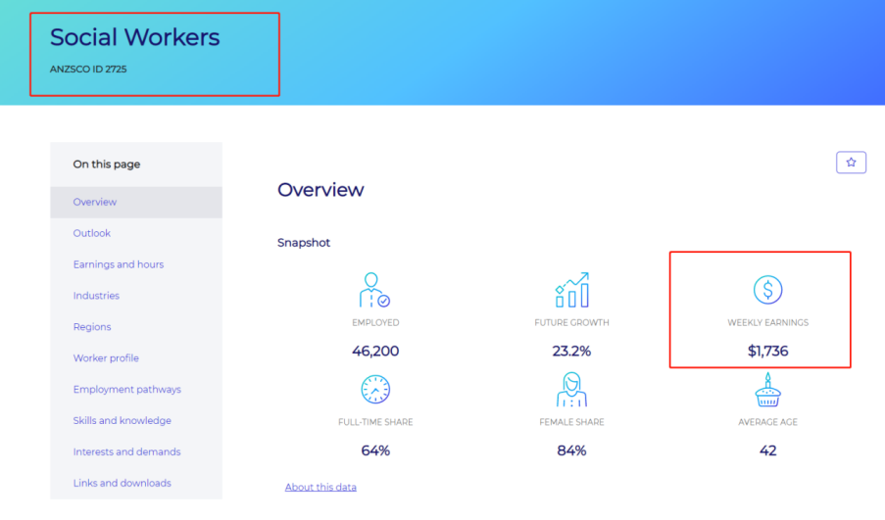Open the About this data link

coord(320,488)
